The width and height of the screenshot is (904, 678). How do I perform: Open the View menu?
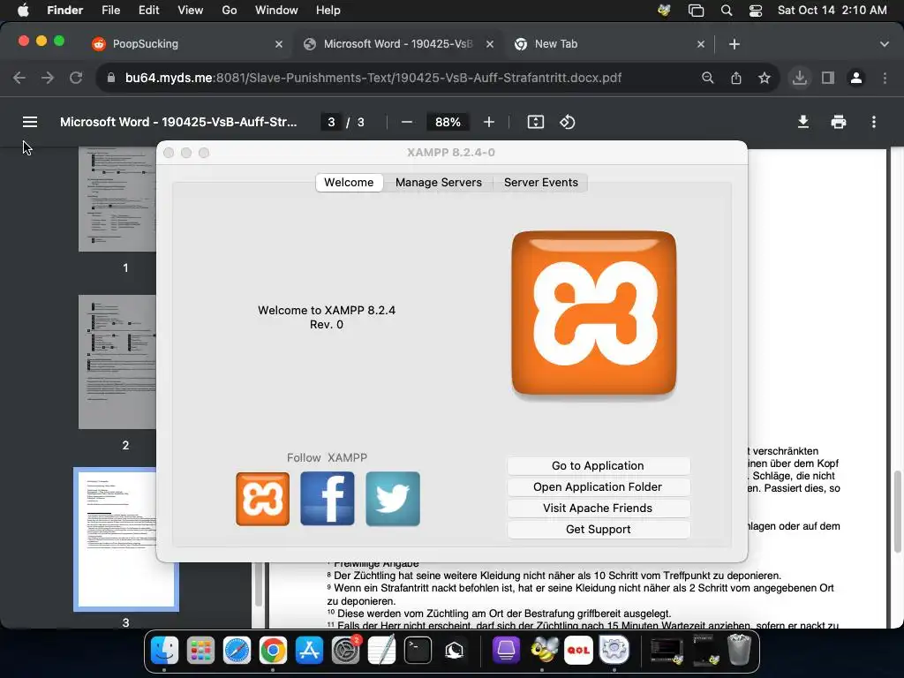tap(191, 11)
